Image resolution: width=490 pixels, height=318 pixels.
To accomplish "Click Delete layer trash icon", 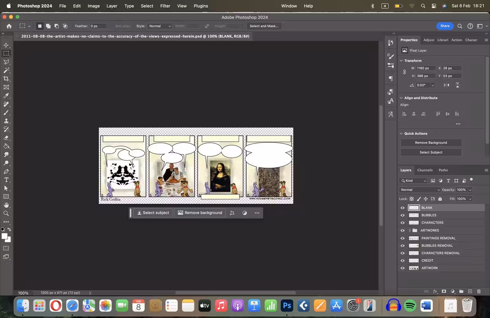I will [x=478, y=291].
